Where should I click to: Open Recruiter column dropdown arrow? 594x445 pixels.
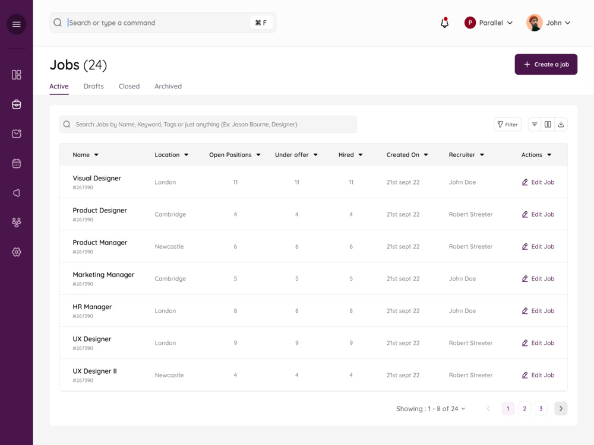click(482, 155)
